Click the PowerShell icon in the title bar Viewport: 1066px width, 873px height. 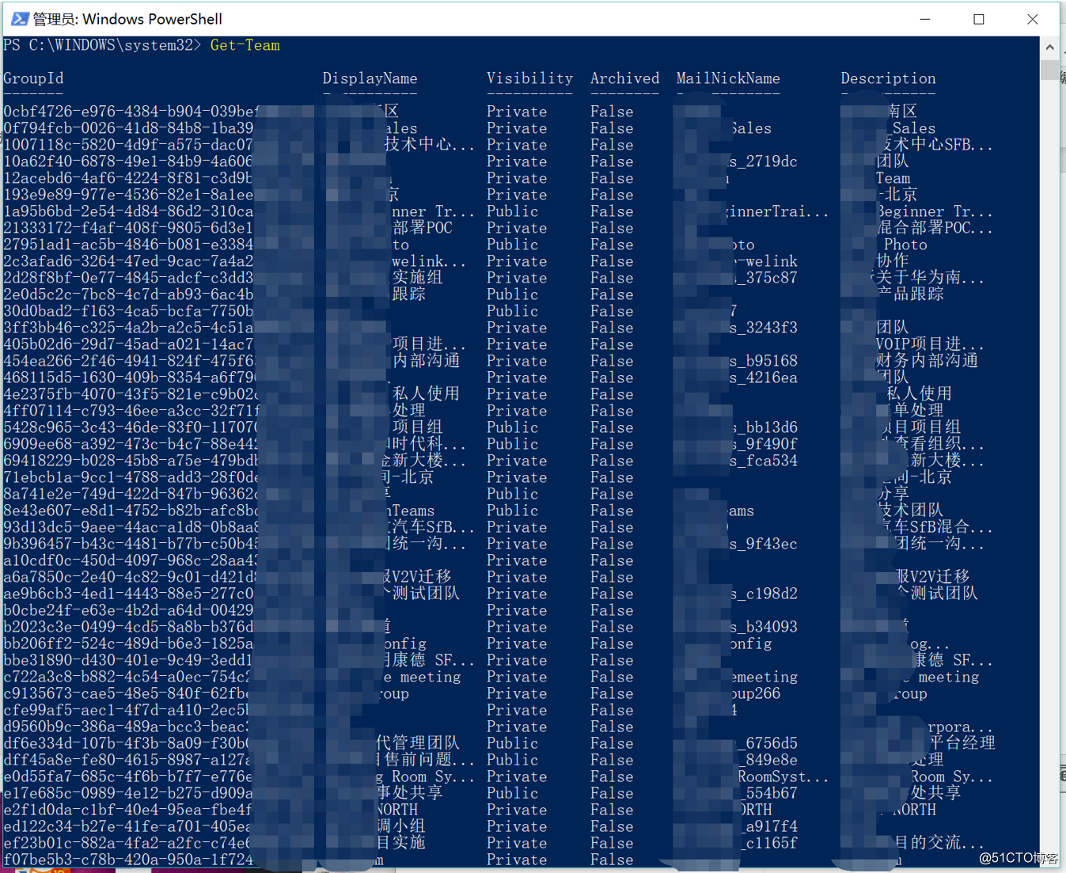20,18
